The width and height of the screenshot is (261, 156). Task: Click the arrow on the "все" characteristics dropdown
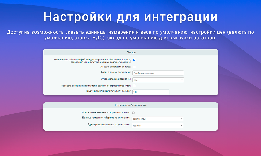point(182,80)
